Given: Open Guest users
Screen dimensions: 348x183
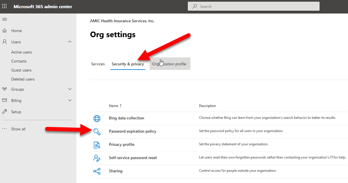Looking at the screenshot, I should (x=21, y=70).
